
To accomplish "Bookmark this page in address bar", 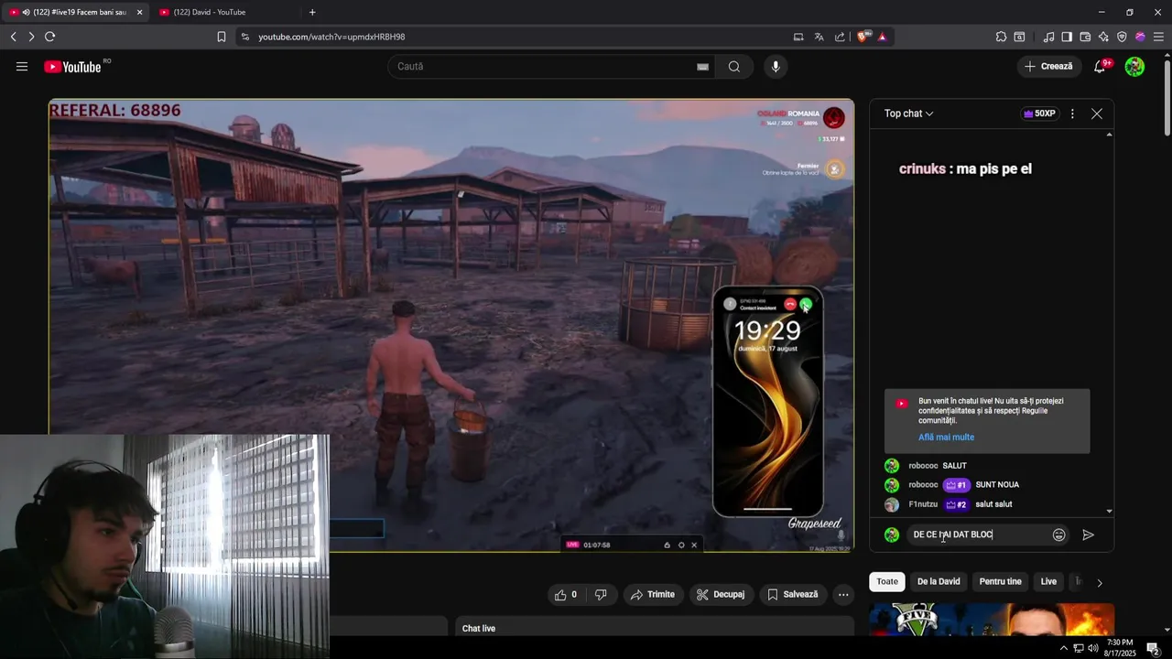I will 222,37.
